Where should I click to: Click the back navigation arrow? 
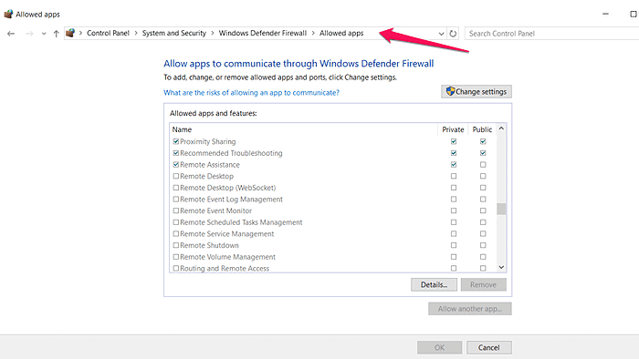click(x=11, y=34)
